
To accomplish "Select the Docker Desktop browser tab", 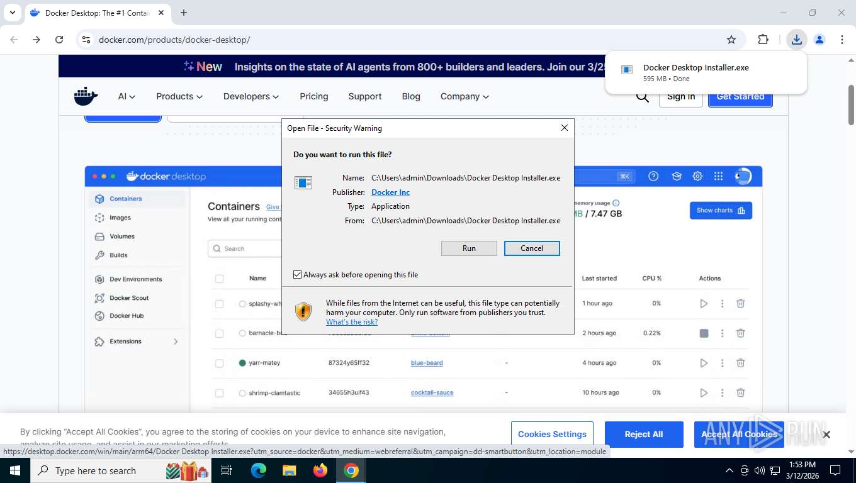I will 98,13.
